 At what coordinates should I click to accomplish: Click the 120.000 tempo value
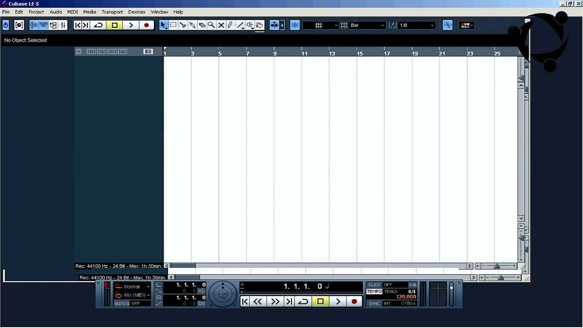click(x=406, y=297)
